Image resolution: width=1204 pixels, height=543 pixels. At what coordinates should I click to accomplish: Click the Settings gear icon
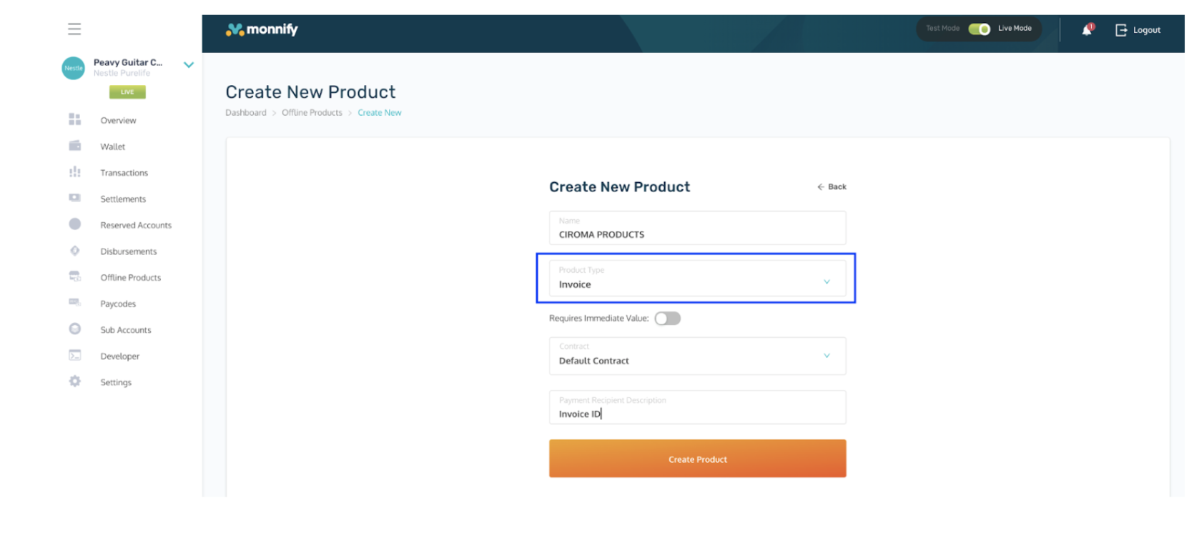pos(74,382)
